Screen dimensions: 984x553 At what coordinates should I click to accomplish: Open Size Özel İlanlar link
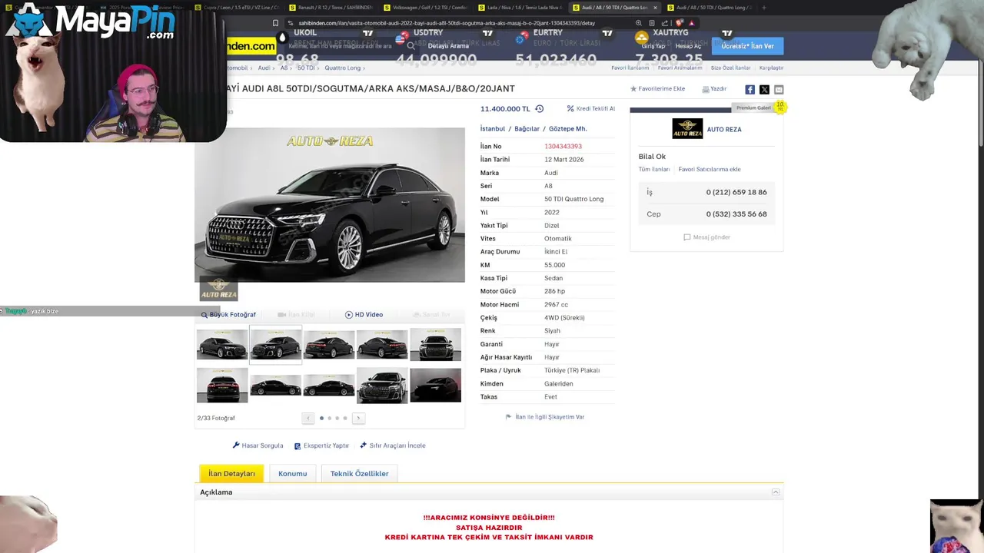point(730,68)
